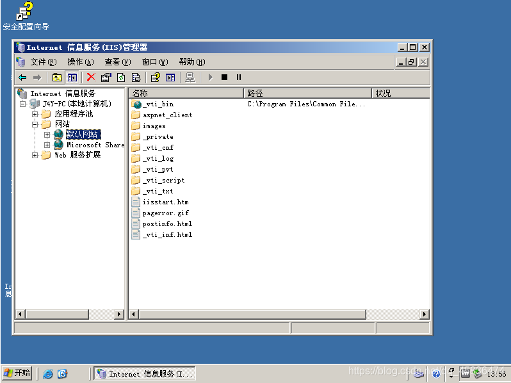Sort by the 名称 column header
The image size is (511, 383).
click(186, 94)
